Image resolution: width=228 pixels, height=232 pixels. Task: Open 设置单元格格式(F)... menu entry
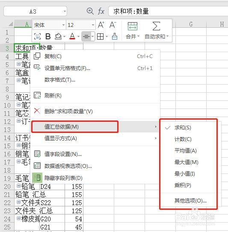[95, 68]
